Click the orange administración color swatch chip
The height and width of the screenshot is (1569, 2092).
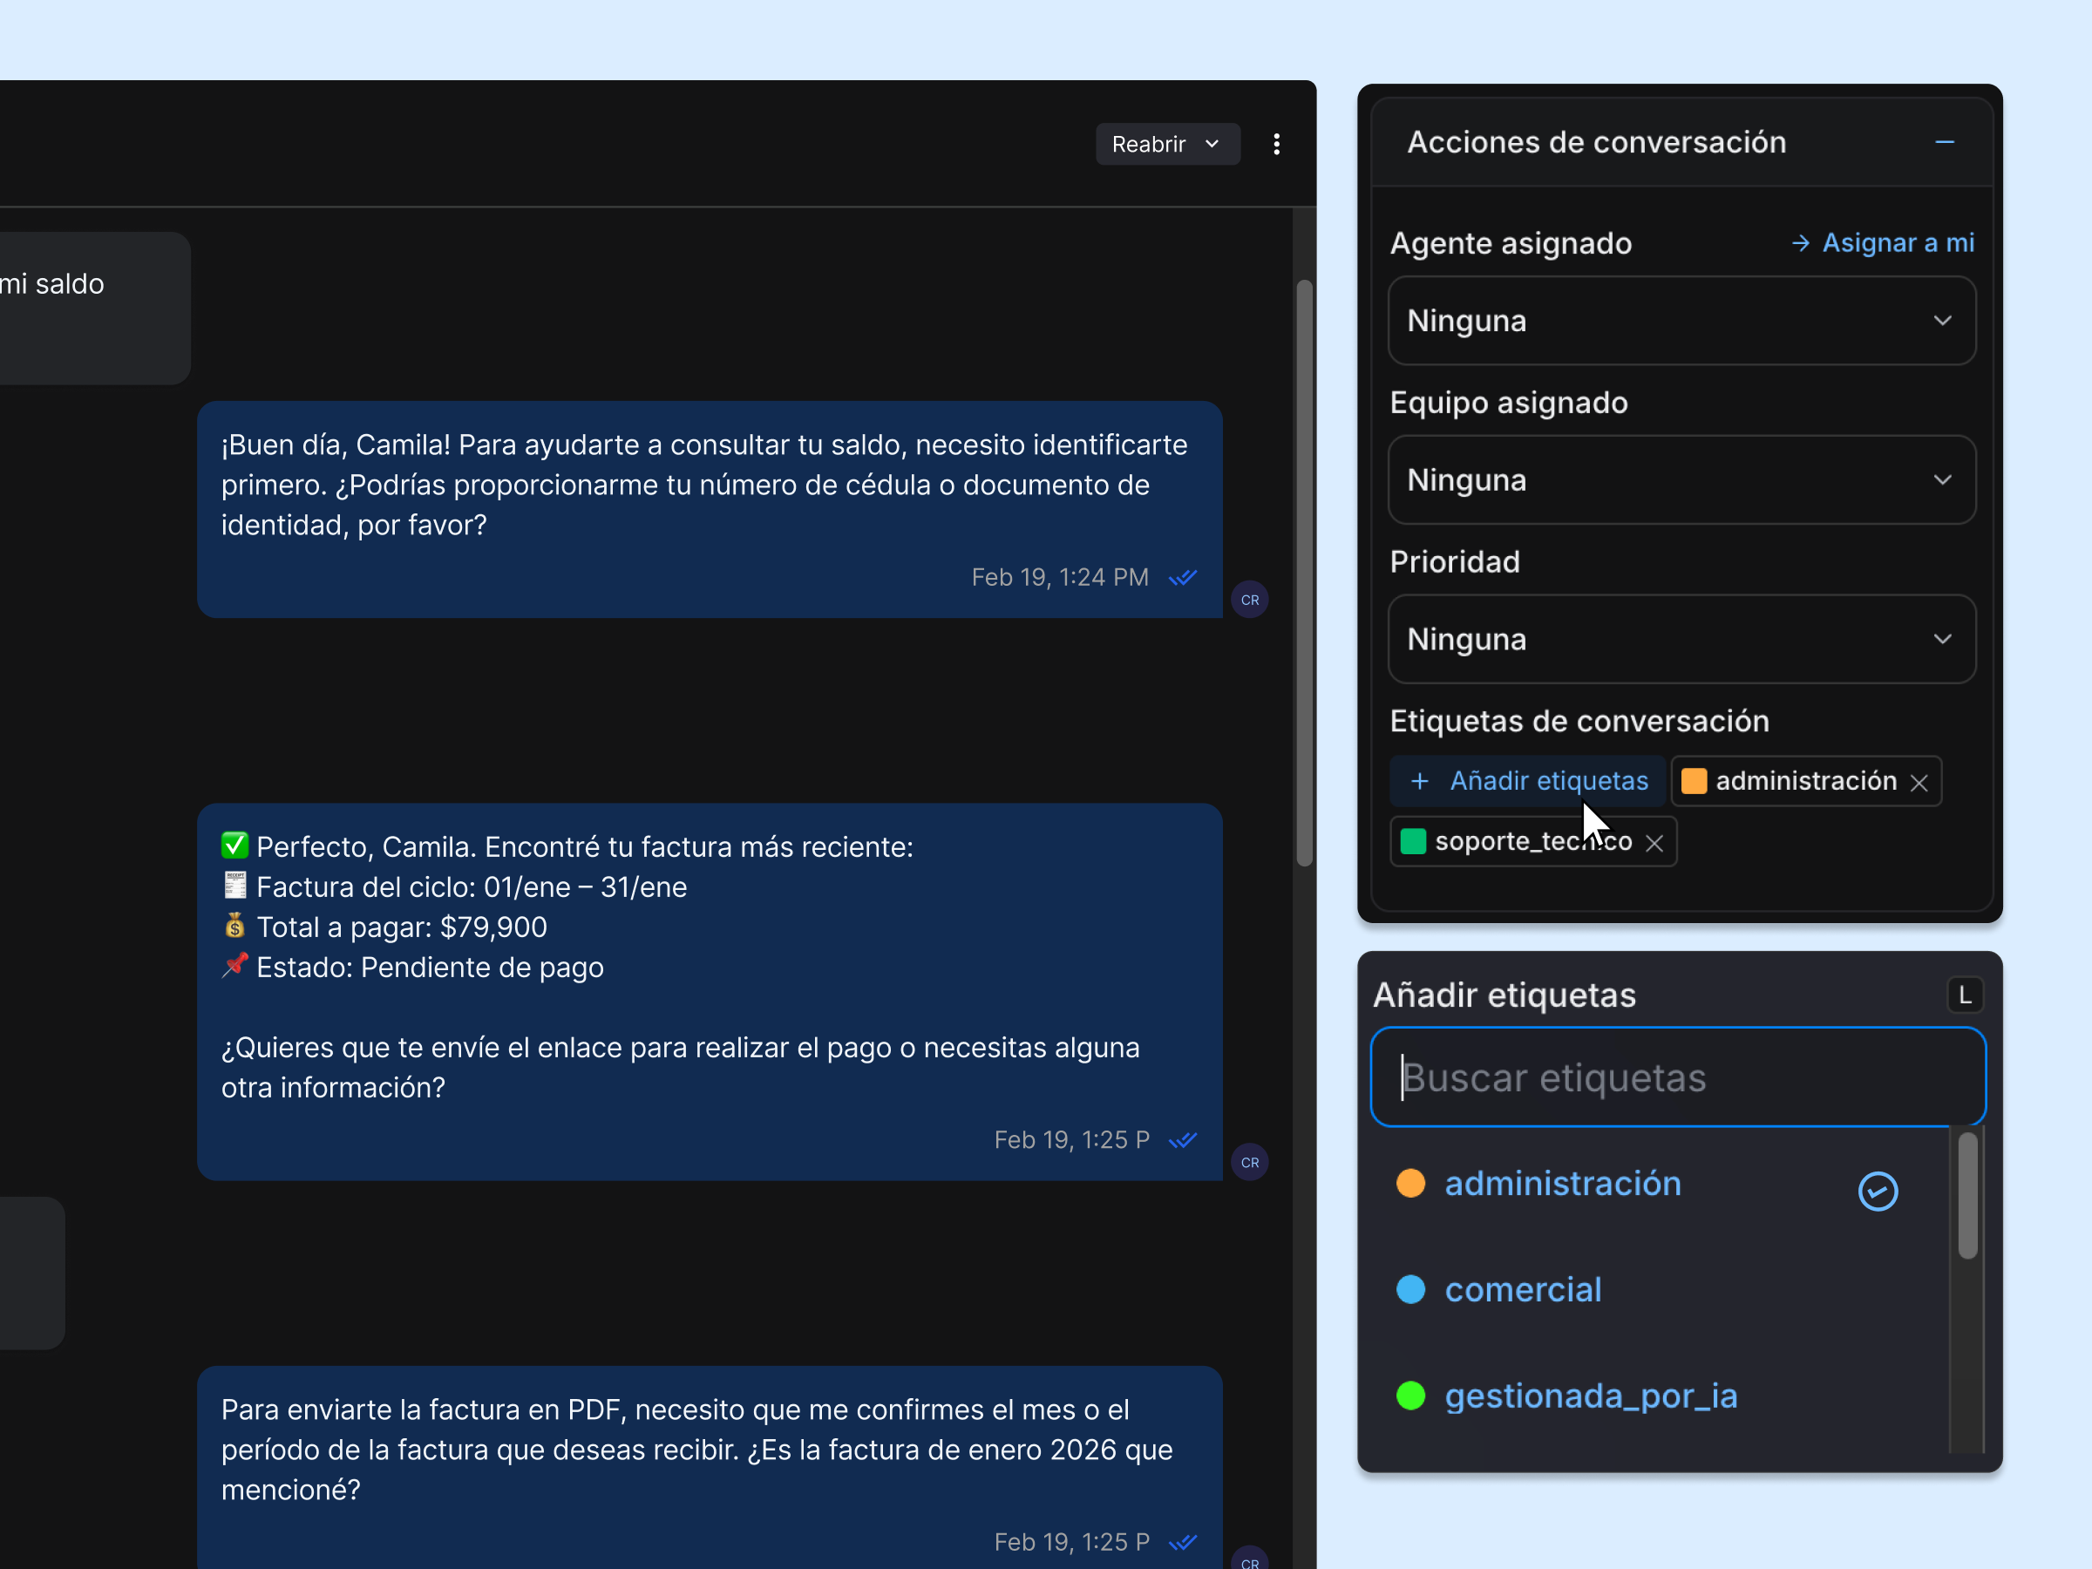click(1694, 781)
